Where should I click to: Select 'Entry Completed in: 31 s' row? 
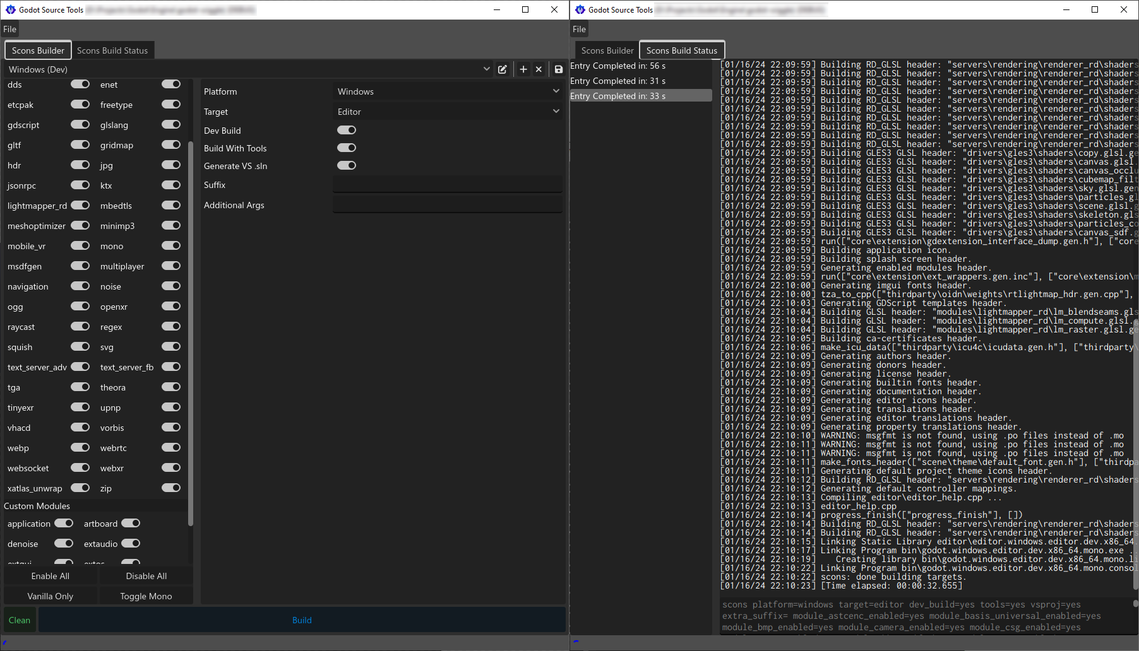[x=641, y=81]
